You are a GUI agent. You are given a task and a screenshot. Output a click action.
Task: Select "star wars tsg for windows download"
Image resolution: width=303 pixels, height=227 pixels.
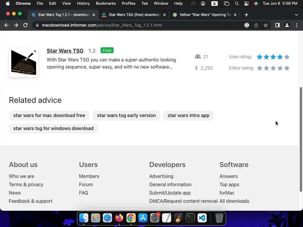[53, 128]
